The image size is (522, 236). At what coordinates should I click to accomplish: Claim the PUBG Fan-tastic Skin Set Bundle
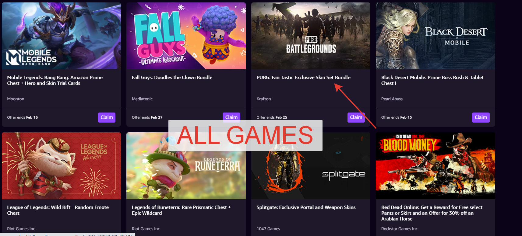[x=356, y=117]
